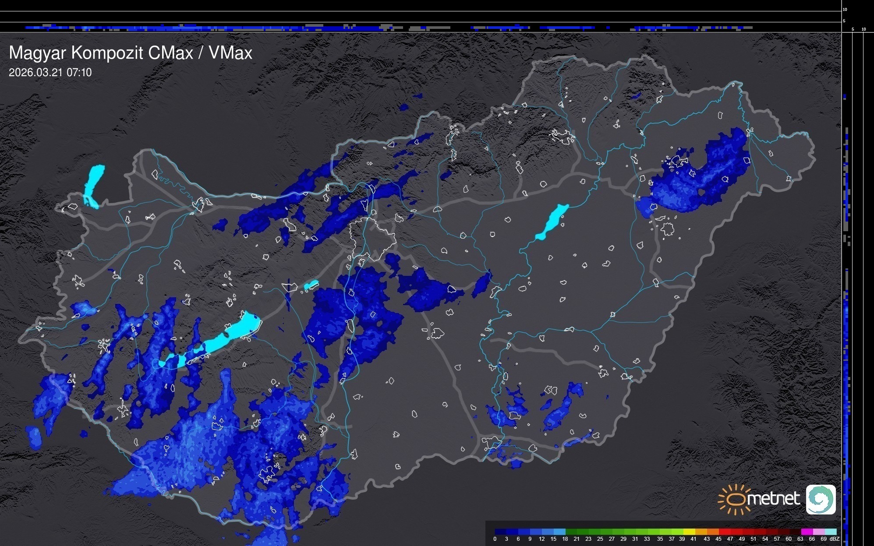
Task: Click the Magyar Kompozit CMax / VMax title
Action: 131,53
